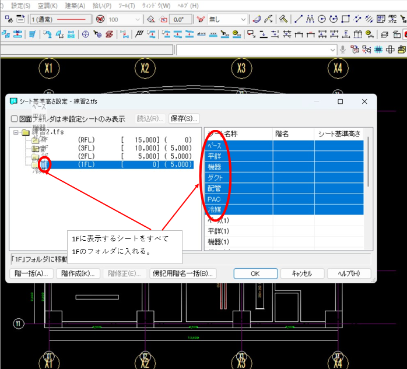The height and width of the screenshot is (369, 407).
Task: Toggle 図面フォルダは未設定シートのみ表示 checkbox
Action: click(14, 119)
